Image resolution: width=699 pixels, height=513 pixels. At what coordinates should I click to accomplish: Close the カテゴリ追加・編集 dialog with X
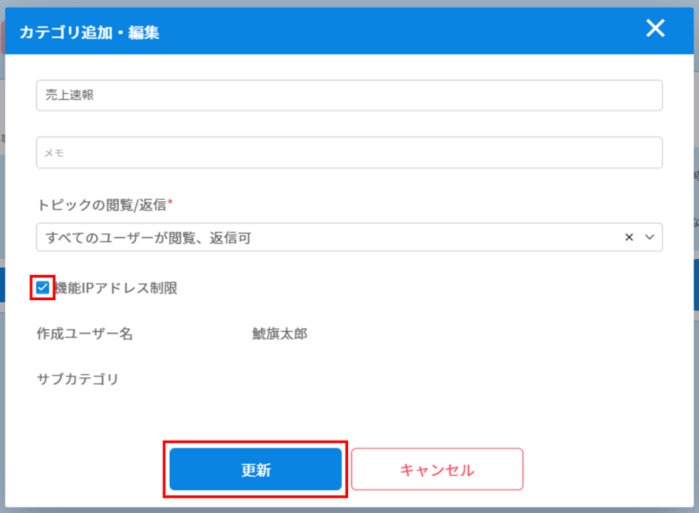coord(655,29)
